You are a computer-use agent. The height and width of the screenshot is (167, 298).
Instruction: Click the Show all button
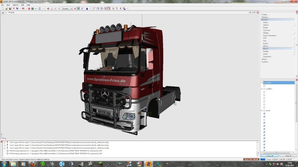(x=270, y=156)
